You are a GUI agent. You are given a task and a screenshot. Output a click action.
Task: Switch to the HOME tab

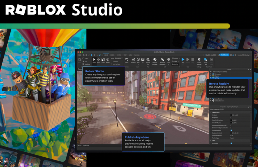click(x=106, y=55)
